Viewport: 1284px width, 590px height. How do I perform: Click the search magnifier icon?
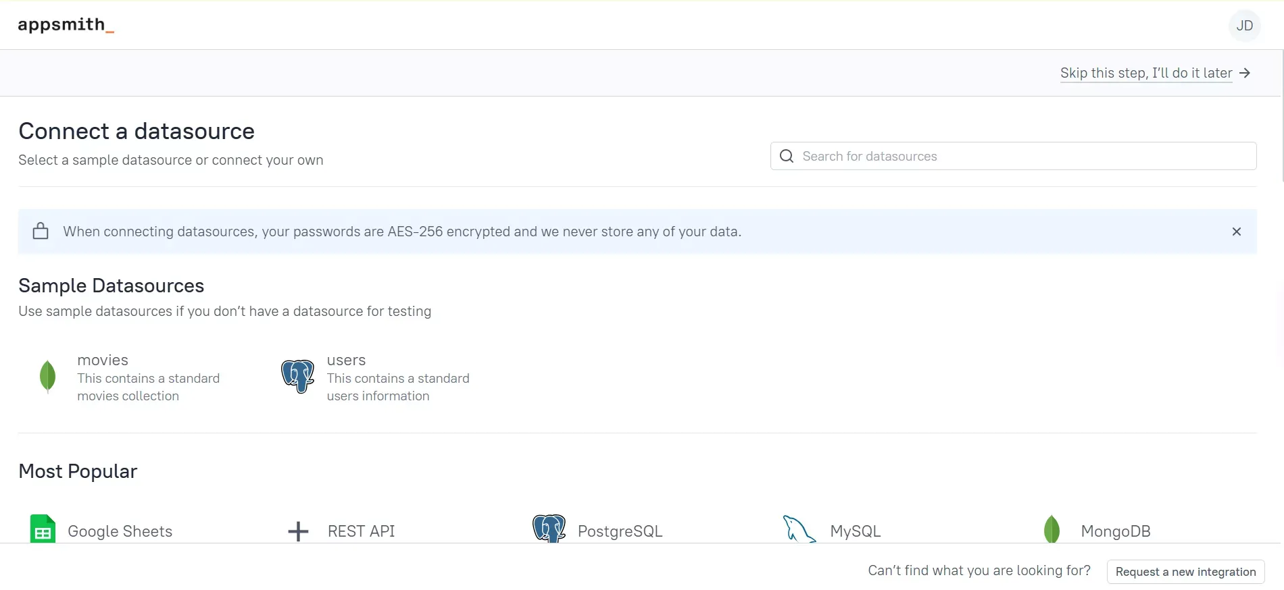[787, 156]
